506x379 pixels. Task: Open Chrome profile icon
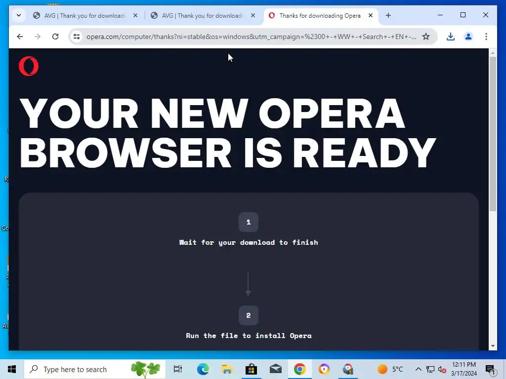(x=468, y=37)
